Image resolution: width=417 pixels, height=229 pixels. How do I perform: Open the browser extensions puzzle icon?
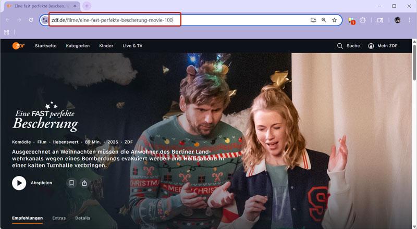(363, 20)
